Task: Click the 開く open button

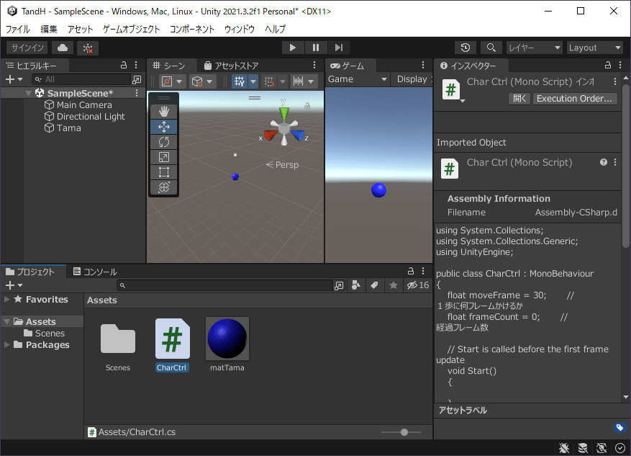Action: point(519,98)
